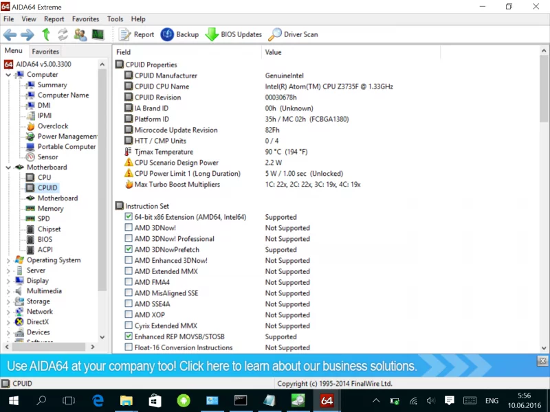Toggle Enhanced REP MOVSB/STOSB checkbox

129,336
